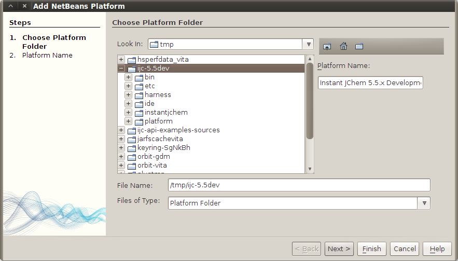
Task: Click the folder icon next to instantjchem
Action: tap(139, 113)
